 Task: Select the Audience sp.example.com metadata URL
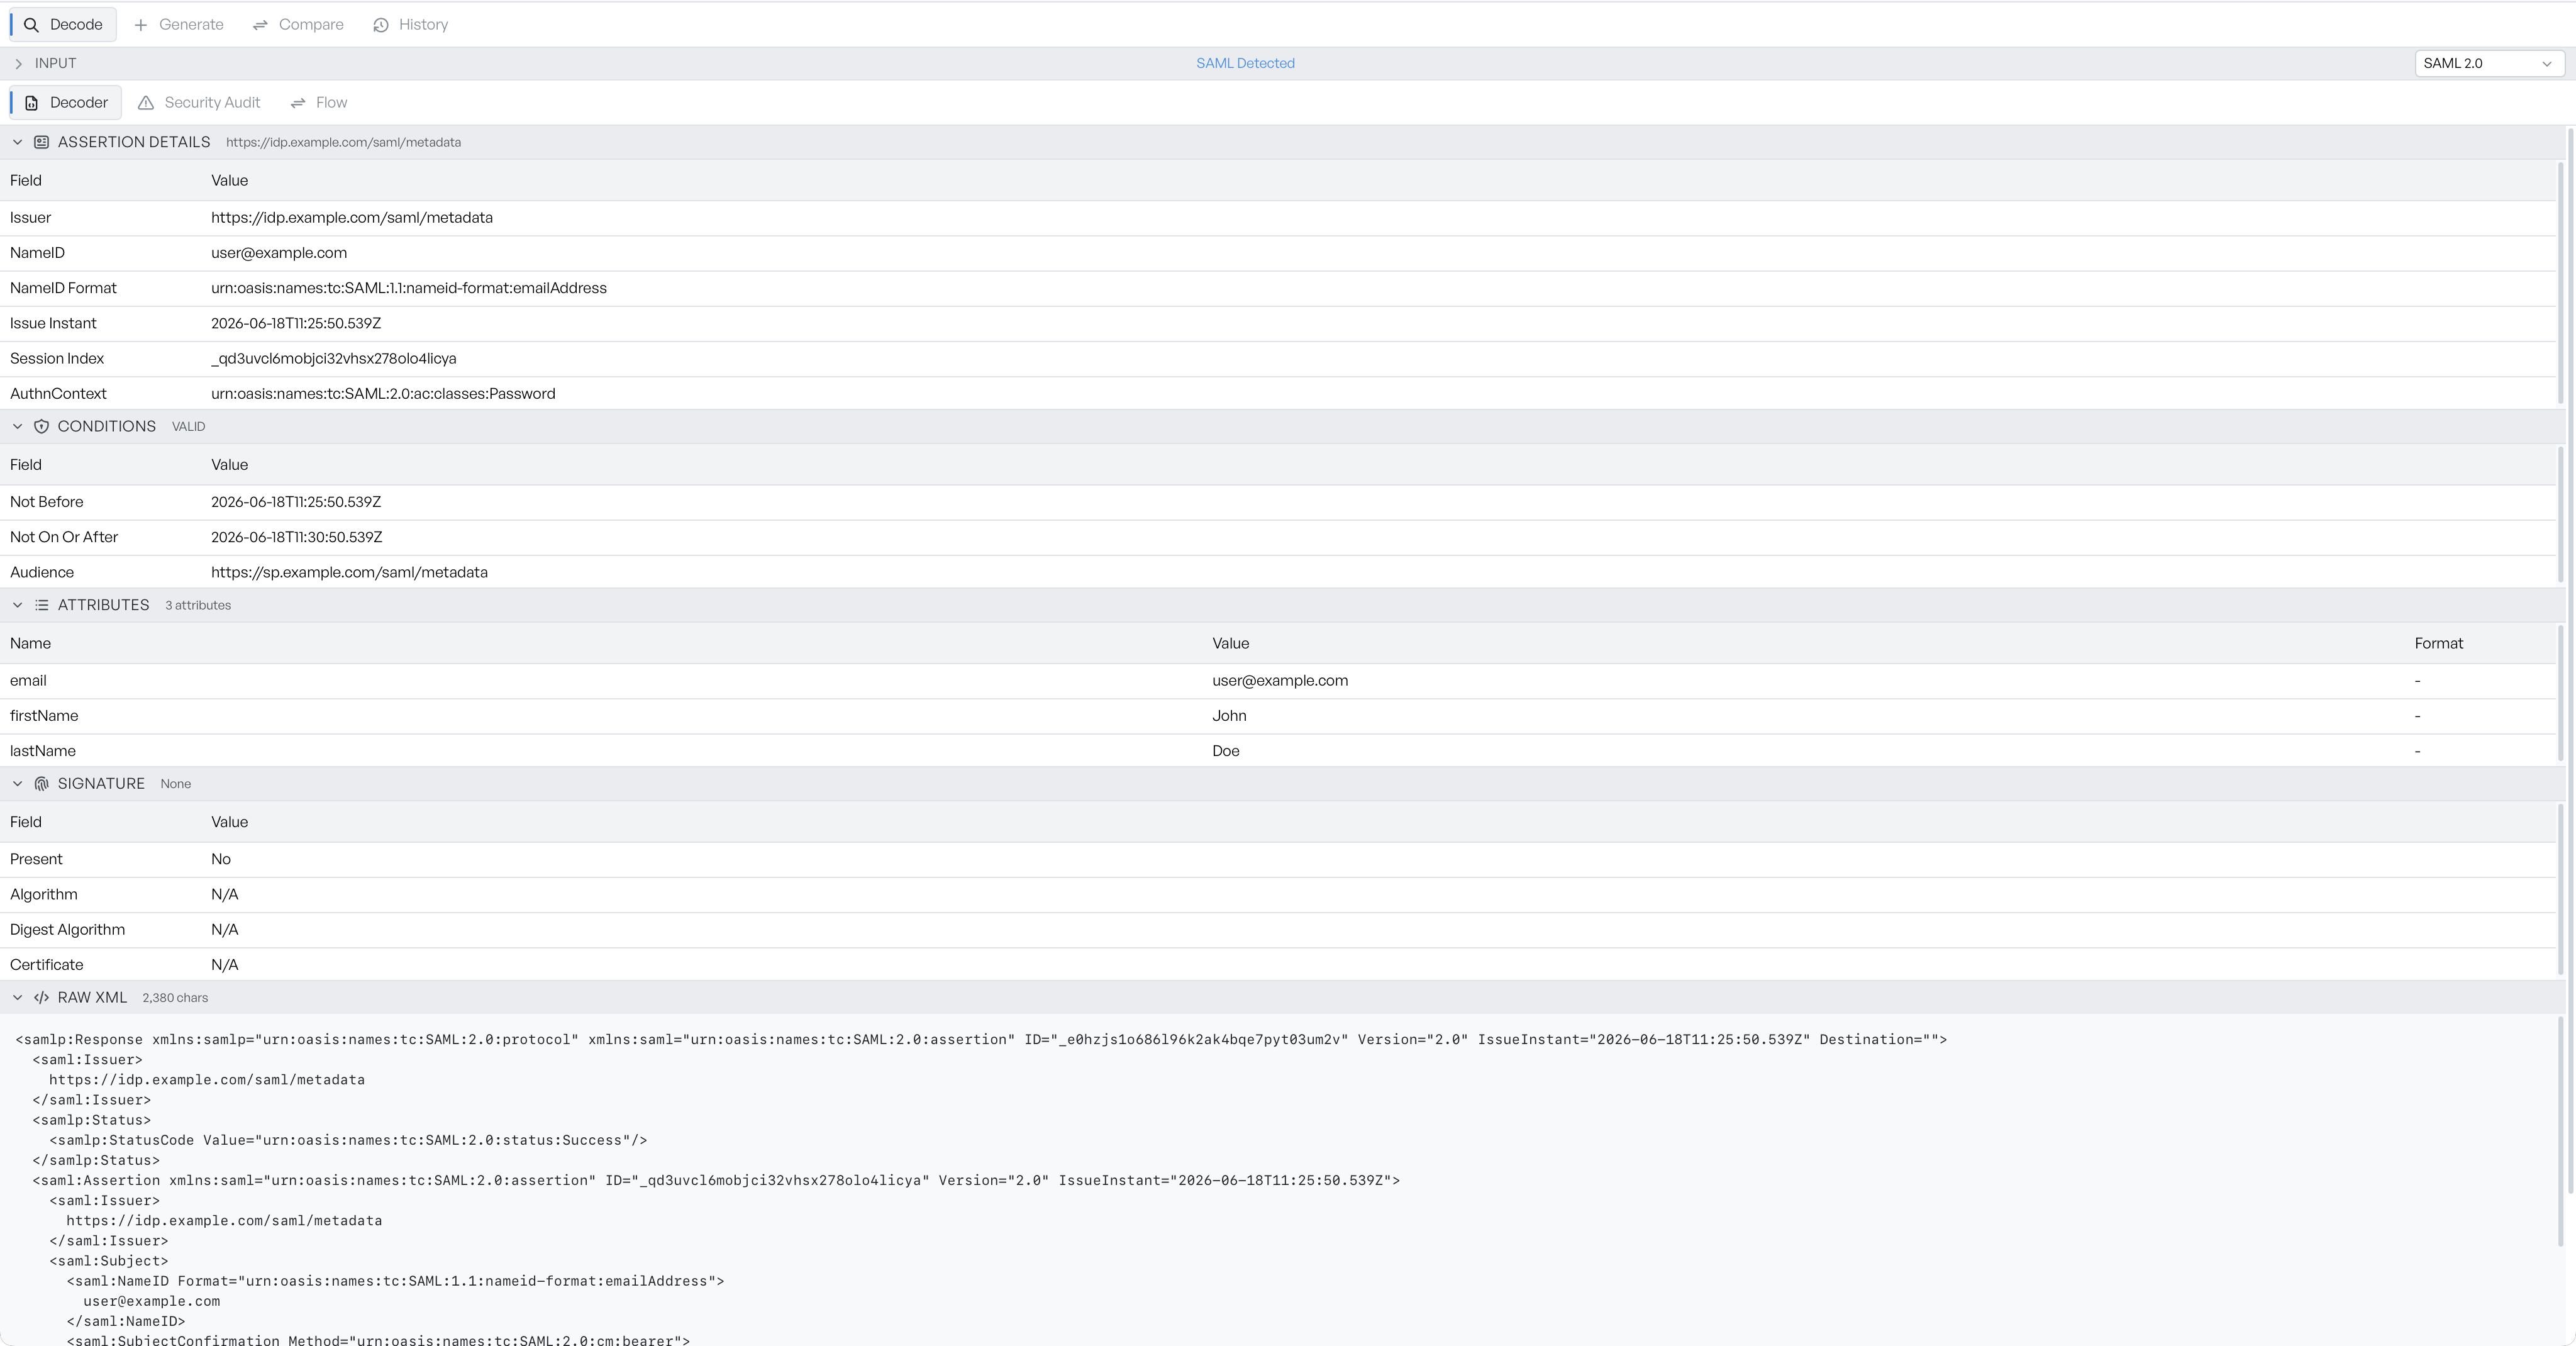(349, 572)
